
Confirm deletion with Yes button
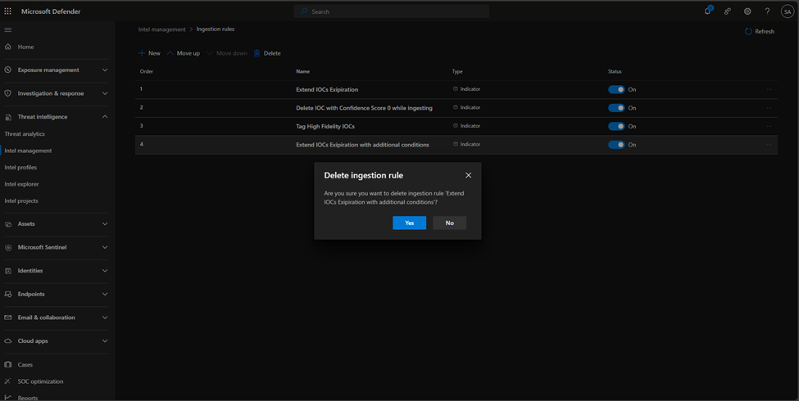point(409,223)
